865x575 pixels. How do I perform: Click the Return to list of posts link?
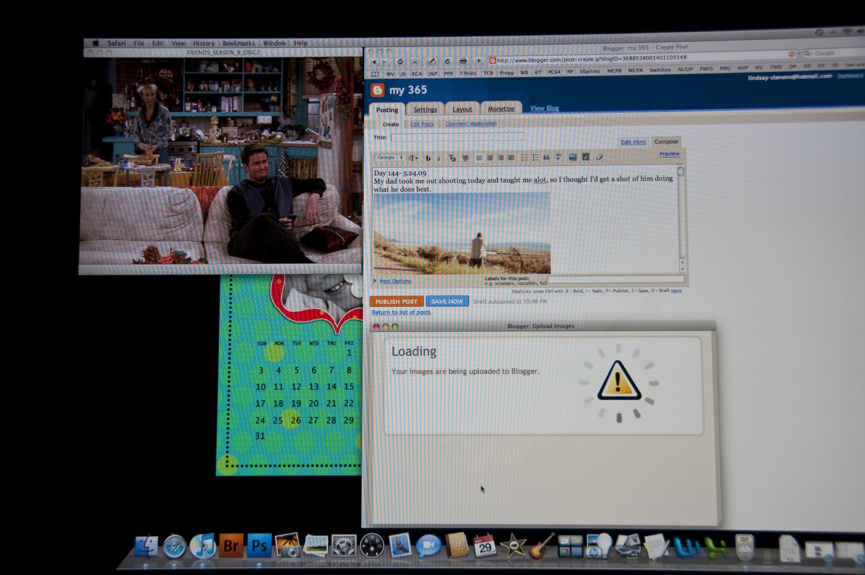401,313
